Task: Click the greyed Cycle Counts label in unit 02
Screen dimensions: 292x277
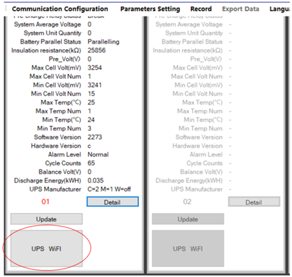Action: pos(205,163)
